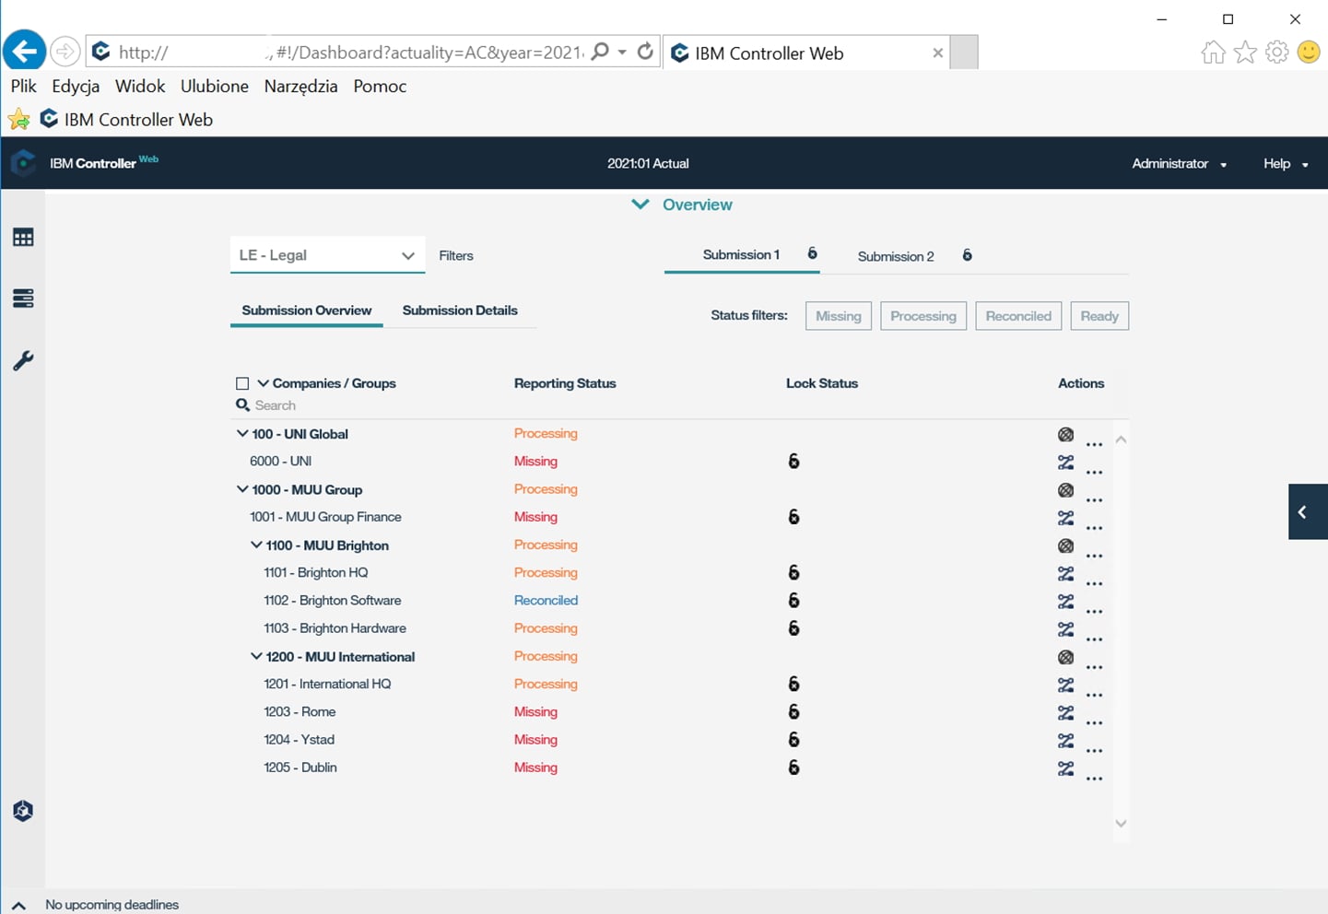This screenshot has height=914, width=1328.
Task: Toggle the Reconciled status filter
Action: [1017, 316]
